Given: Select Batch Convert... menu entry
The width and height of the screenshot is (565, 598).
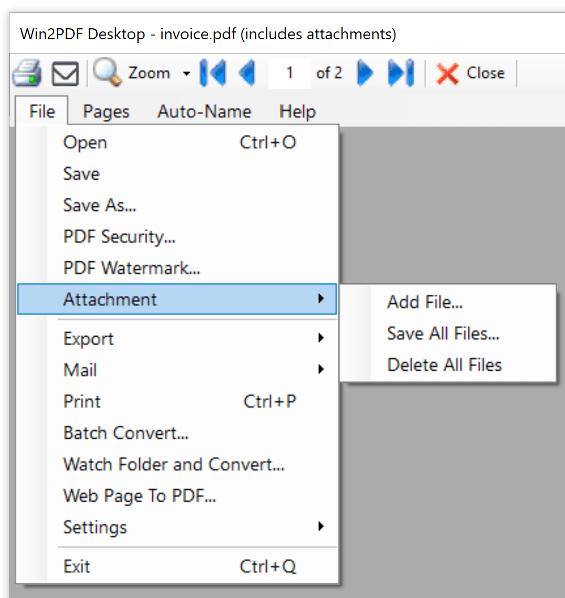Looking at the screenshot, I should pos(177,433).
